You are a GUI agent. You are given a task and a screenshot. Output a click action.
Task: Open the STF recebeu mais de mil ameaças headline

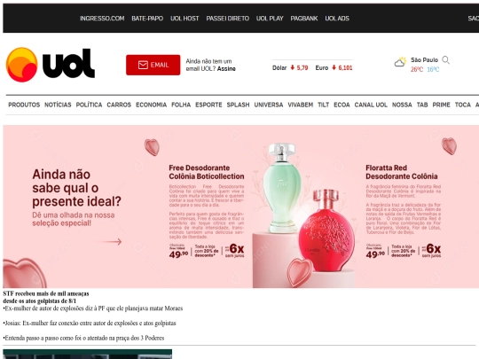pos(46,297)
